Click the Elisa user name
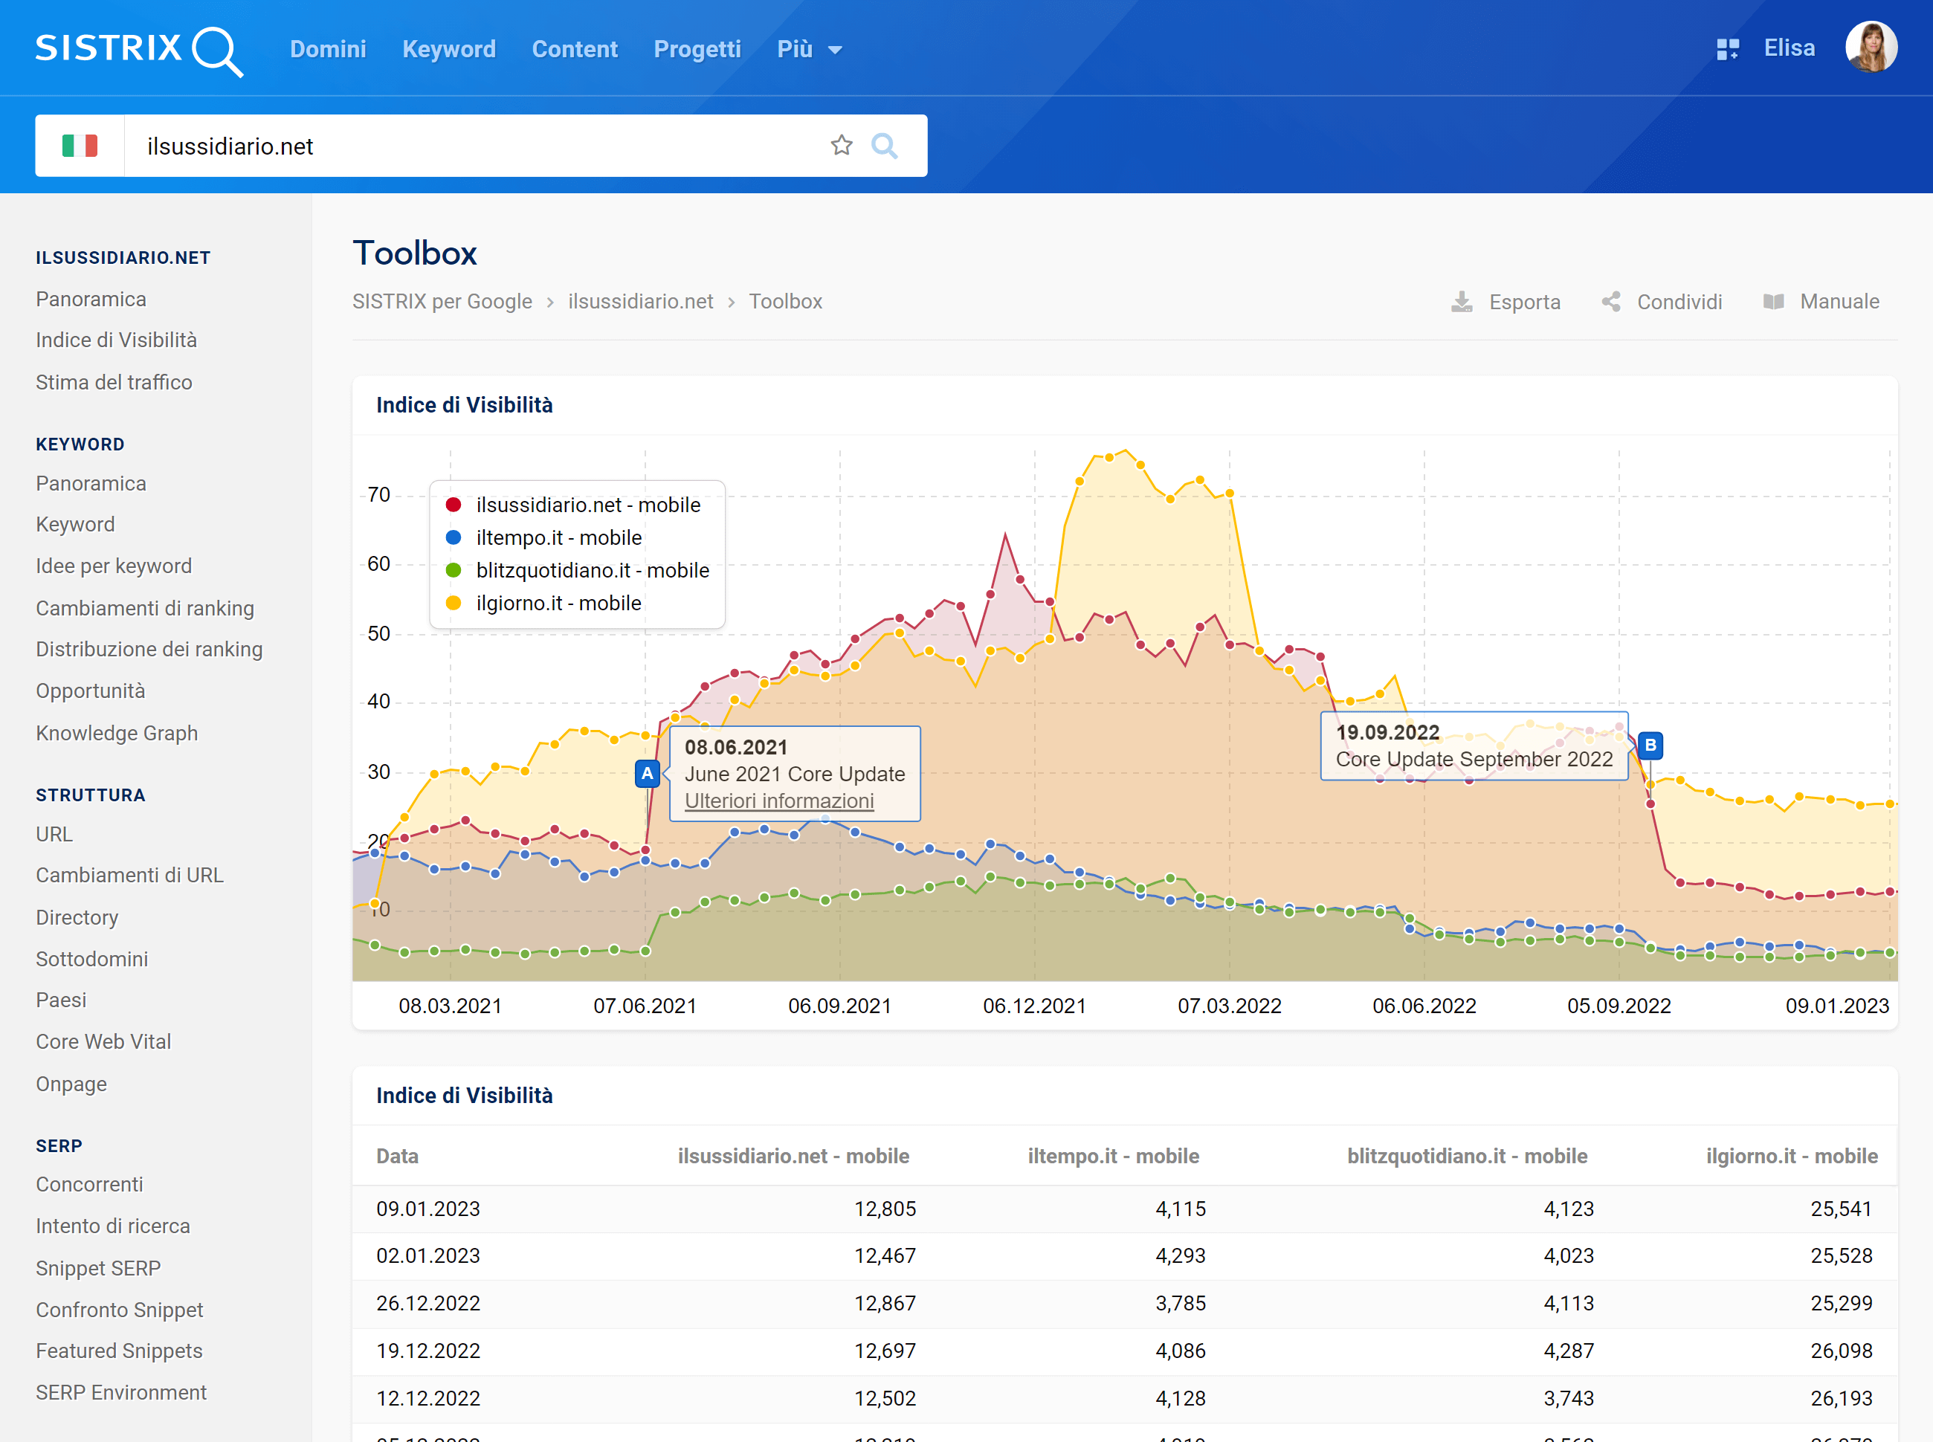Screen dimensions: 1933x1442 (1789, 48)
